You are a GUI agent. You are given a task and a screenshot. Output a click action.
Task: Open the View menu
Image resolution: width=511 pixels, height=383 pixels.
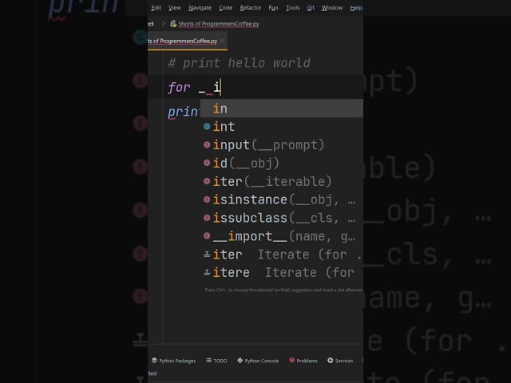tap(174, 7)
